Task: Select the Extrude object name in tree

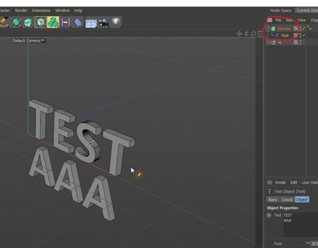Action: 284,29
